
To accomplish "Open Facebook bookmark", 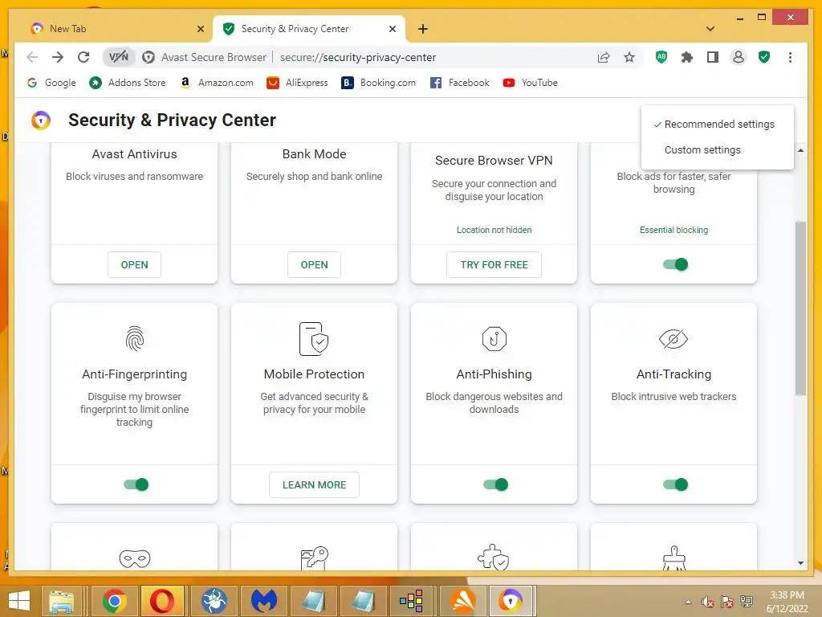I will pyautogui.click(x=460, y=83).
